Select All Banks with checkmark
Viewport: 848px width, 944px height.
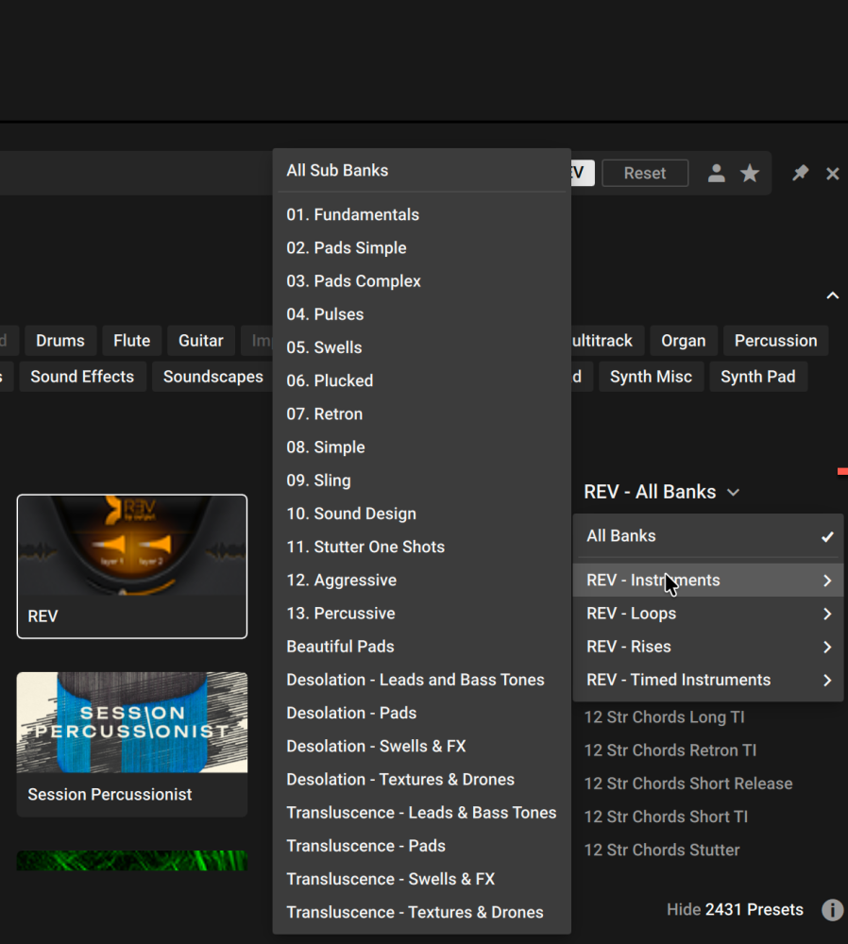point(707,536)
